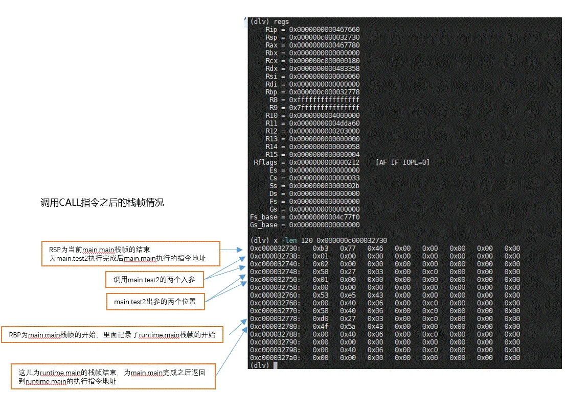Click the 'regs' command text at top
The image size is (566, 393).
pos(281,21)
